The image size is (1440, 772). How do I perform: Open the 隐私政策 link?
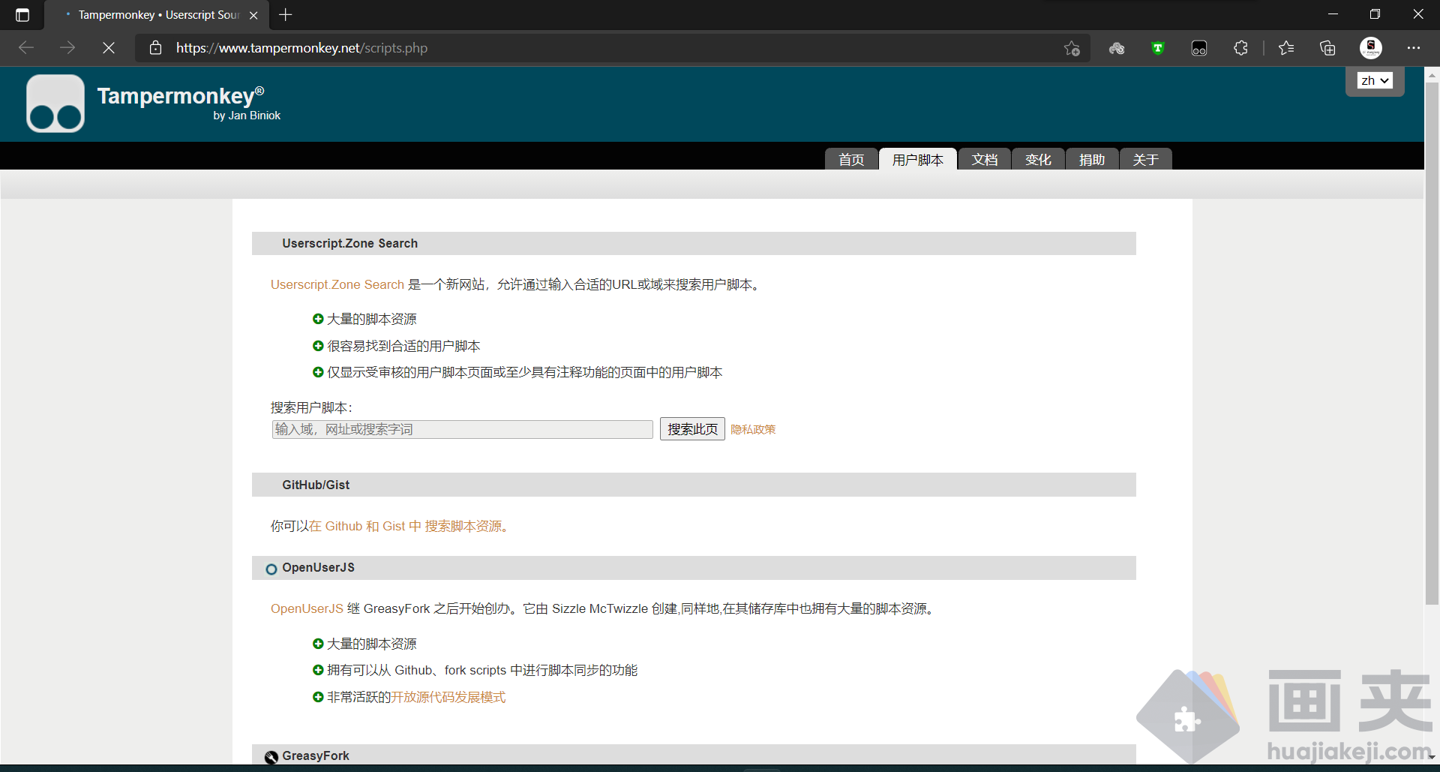753,430
